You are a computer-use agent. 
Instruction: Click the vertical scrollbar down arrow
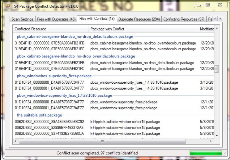pos(216,136)
